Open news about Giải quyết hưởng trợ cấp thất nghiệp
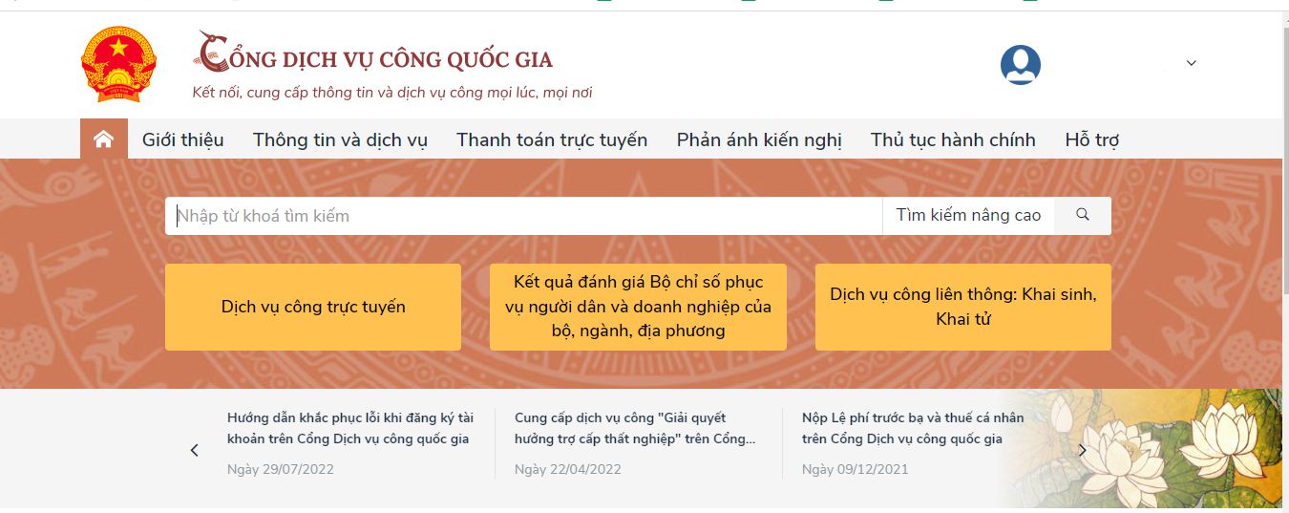Image resolution: width=1289 pixels, height=513 pixels. click(636, 428)
